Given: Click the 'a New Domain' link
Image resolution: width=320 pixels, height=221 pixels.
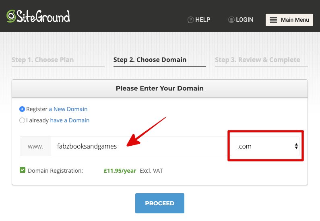Looking at the screenshot, I should pyautogui.click(x=68, y=109).
